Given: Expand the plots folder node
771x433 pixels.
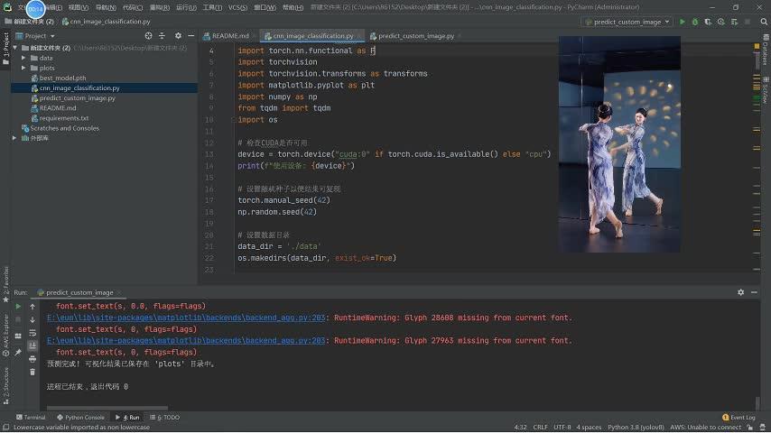Looking at the screenshot, I should (25, 68).
